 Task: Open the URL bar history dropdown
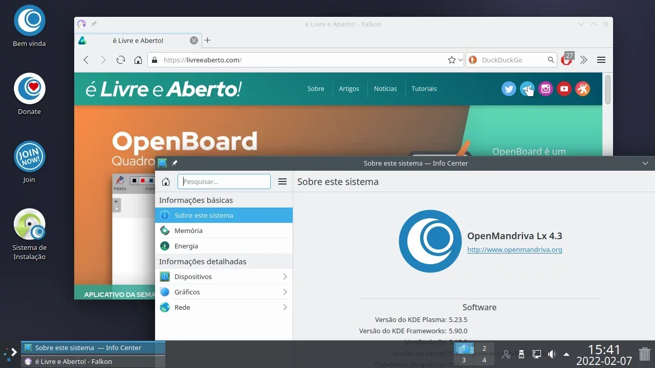tap(461, 60)
